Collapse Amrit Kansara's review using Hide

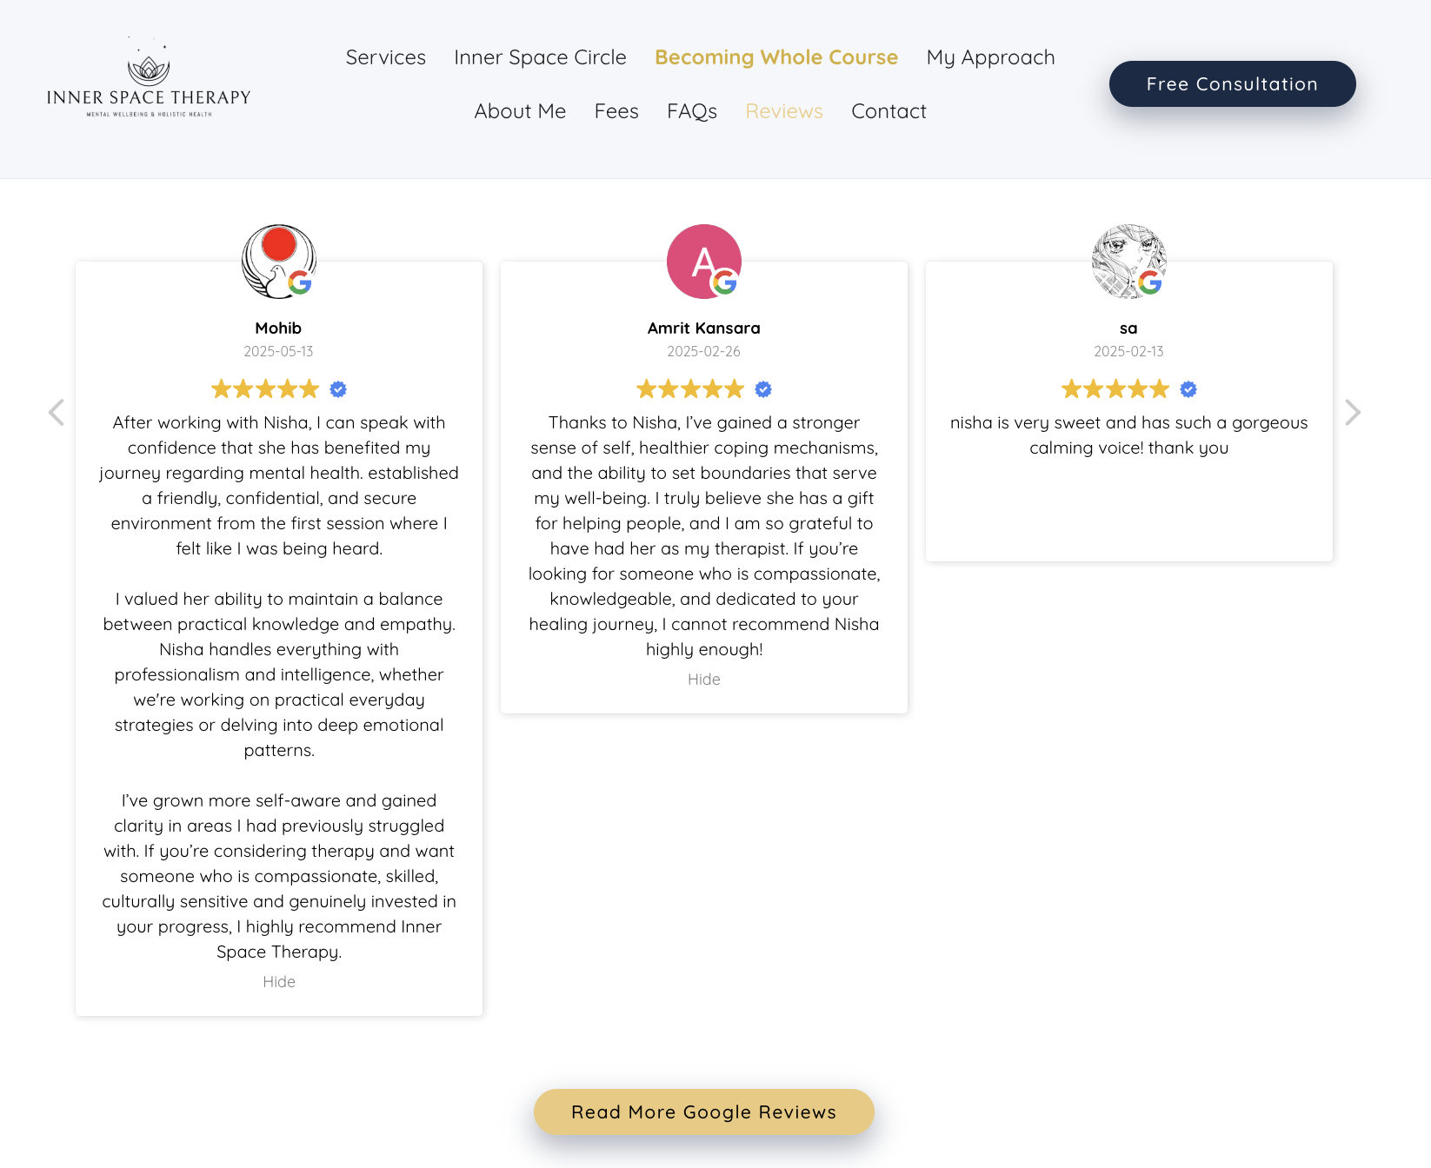(x=703, y=679)
